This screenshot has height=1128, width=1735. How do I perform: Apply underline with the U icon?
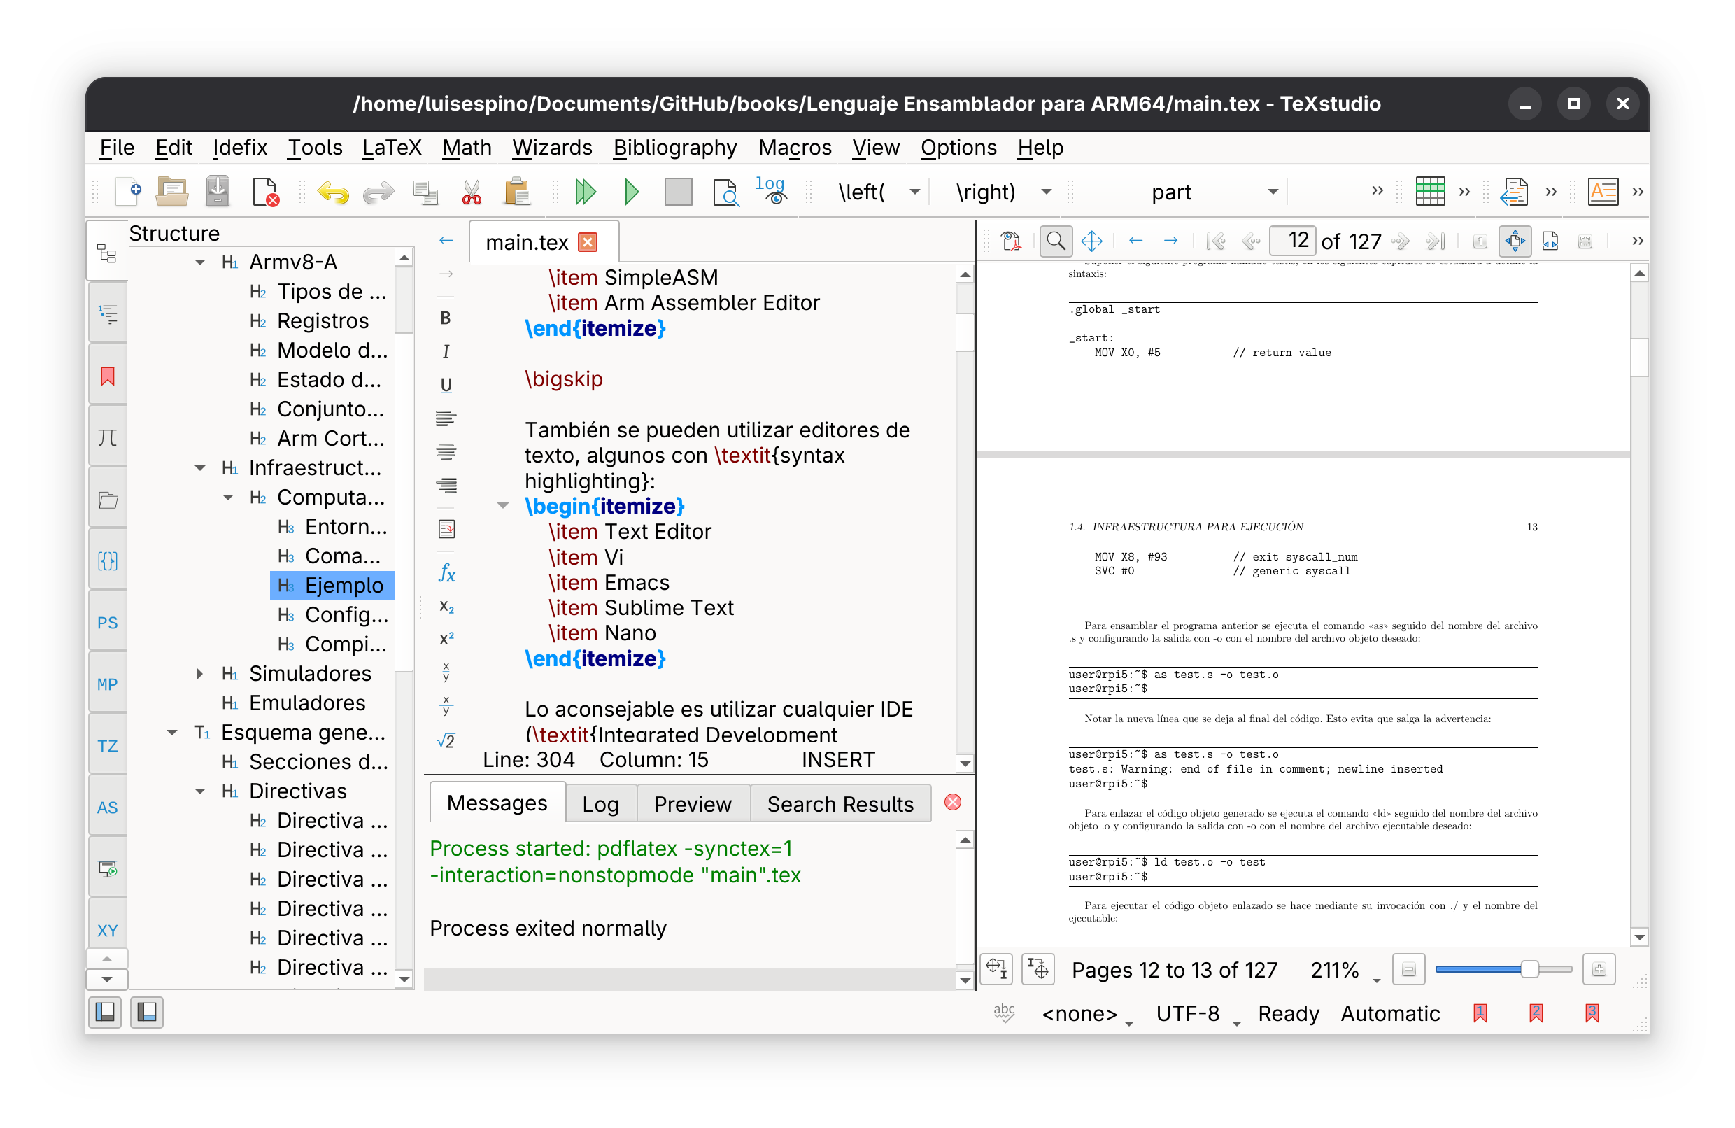pyautogui.click(x=446, y=385)
